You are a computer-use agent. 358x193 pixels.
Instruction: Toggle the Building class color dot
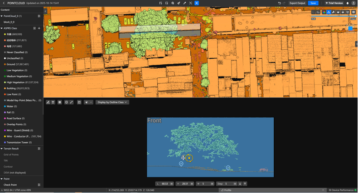(5, 88)
